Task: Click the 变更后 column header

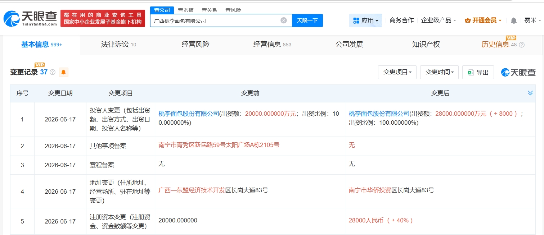Action: pyautogui.click(x=440, y=93)
